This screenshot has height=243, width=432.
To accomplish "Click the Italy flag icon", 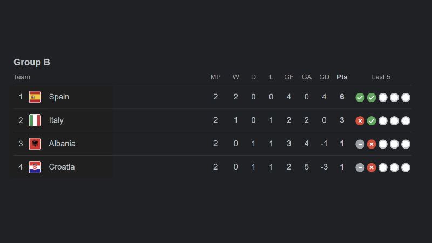I will 35,120.
